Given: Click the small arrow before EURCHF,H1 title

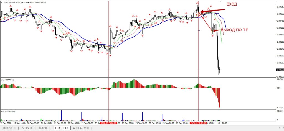Looking at the screenshot, I should (x=2, y=2).
